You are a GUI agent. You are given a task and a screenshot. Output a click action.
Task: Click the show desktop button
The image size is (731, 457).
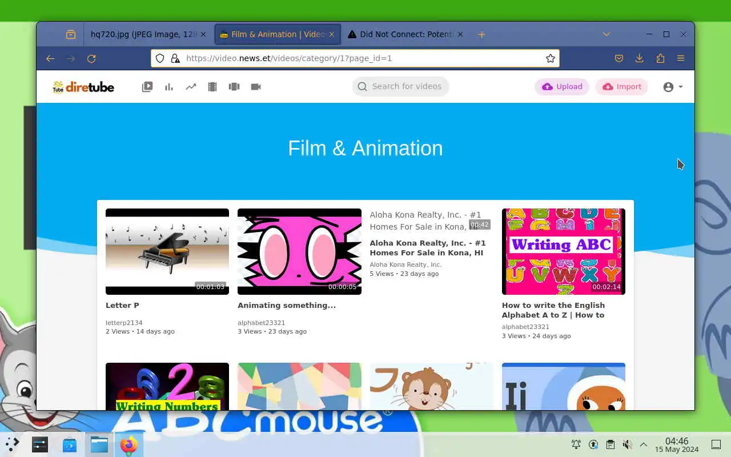tap(716, 444)
